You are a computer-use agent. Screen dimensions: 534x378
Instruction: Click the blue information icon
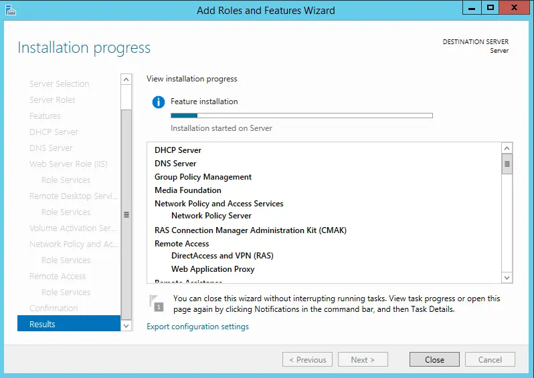[x=159, y=102]
